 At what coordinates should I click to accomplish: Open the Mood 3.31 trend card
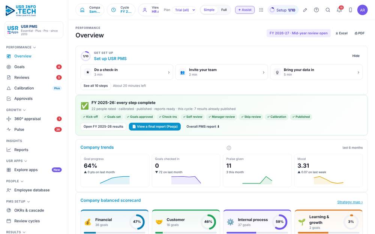click(328, 170)
